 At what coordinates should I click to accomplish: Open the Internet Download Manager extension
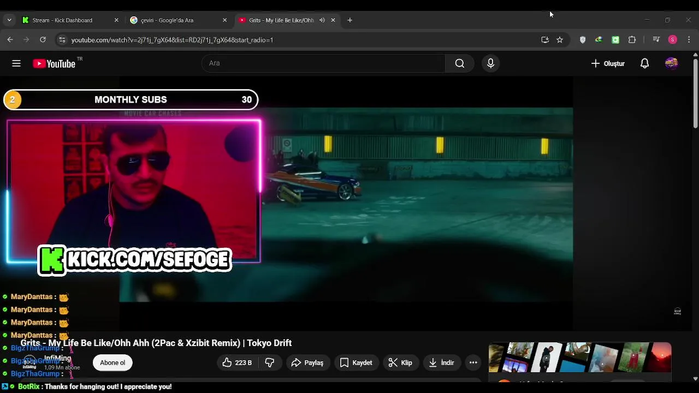tap(599, 40)
